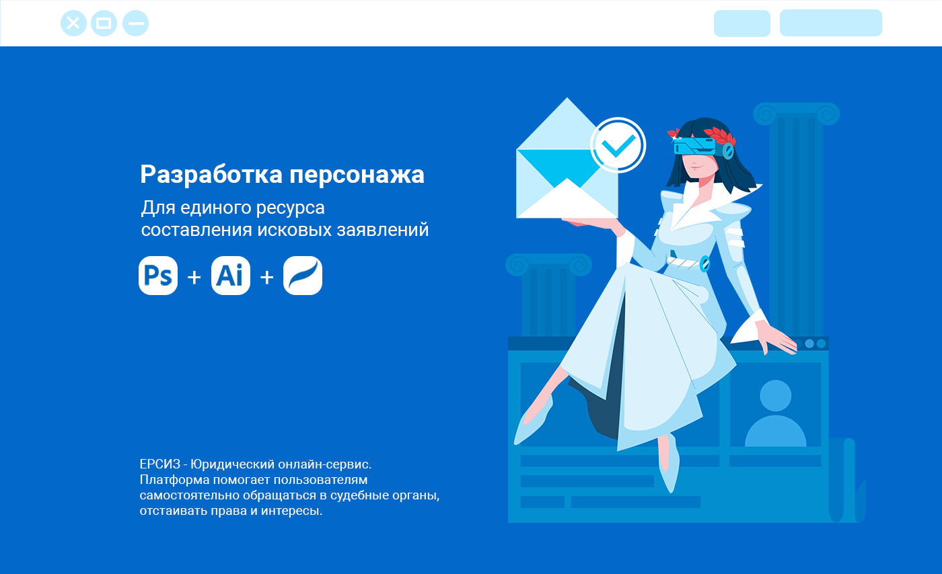Click the plus sign between Ps and Ai
Viewport: 942px width, 574px height.
coord(194,277)
